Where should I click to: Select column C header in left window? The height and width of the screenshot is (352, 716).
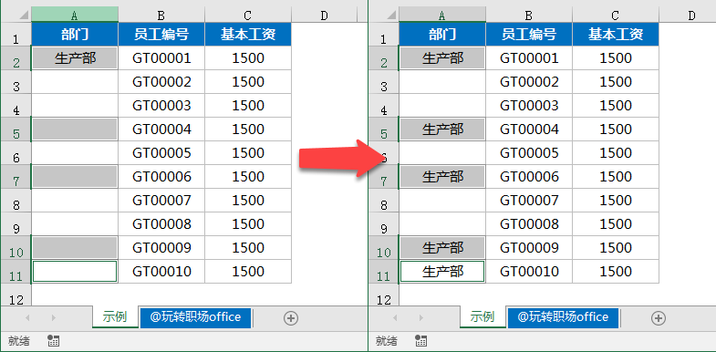[x=248, y=16]
